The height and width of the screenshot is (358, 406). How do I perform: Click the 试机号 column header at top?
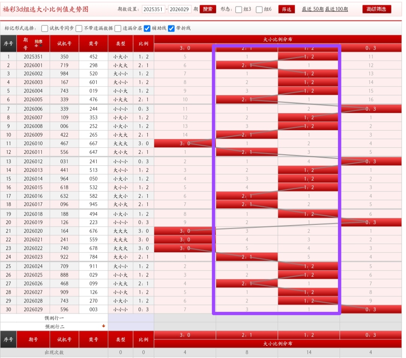tap(64, 44)
